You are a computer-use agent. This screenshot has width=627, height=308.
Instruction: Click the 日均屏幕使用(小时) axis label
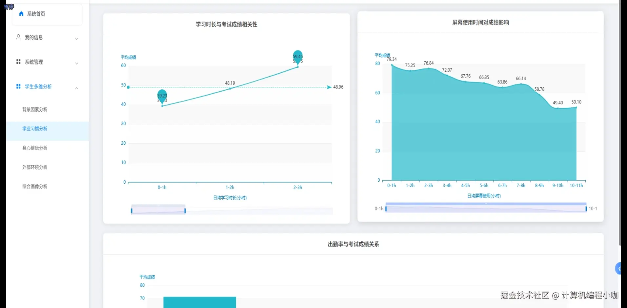484,196
